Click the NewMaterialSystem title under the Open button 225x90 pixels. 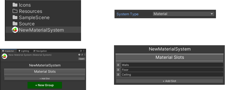(45, 65)
